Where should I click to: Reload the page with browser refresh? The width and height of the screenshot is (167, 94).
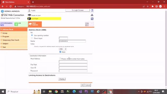(10, 6)
